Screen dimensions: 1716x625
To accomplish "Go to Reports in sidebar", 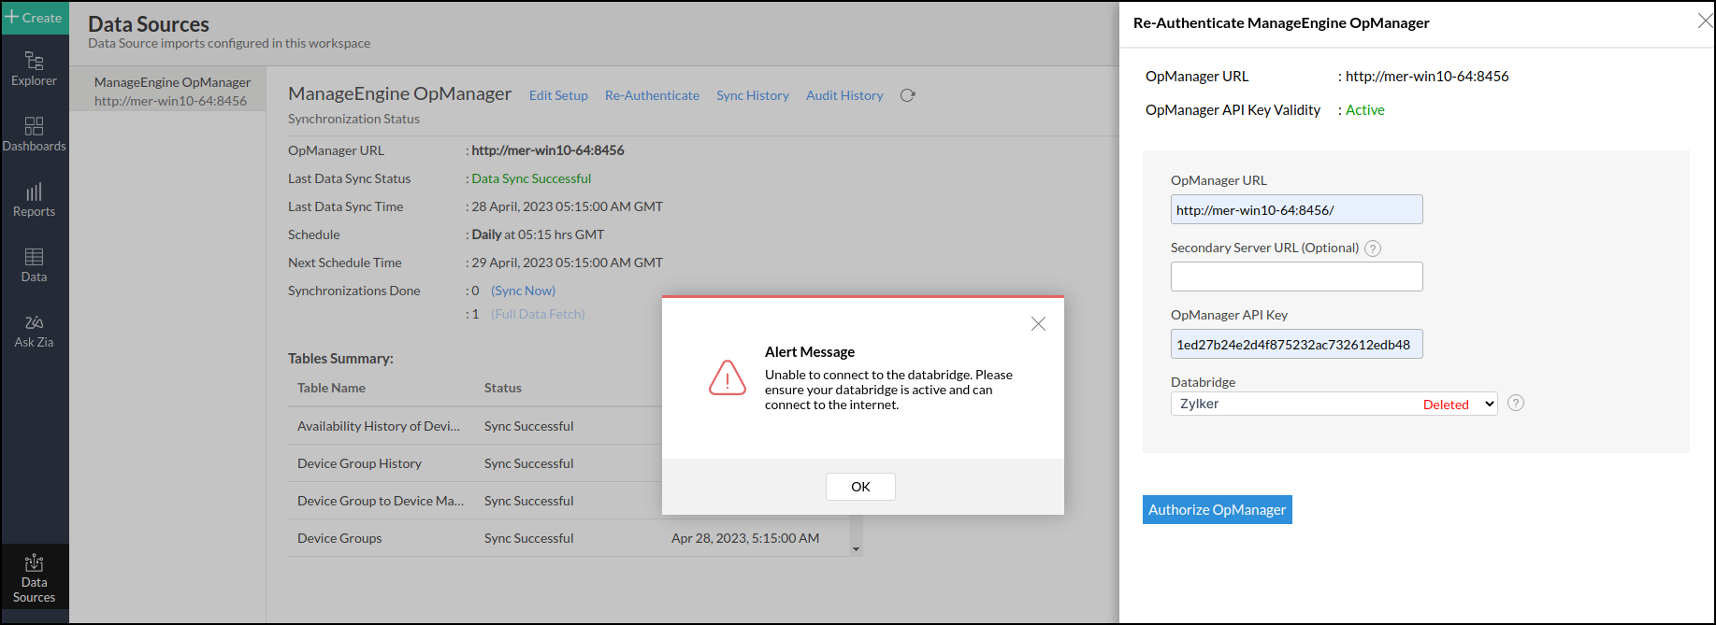I will [34, 200].
